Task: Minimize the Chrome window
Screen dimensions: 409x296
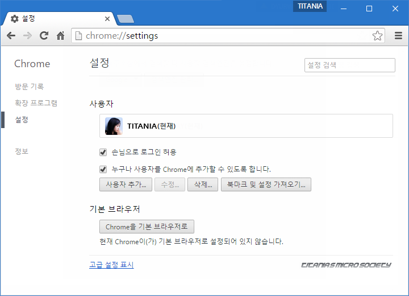Action: point(344,9)
